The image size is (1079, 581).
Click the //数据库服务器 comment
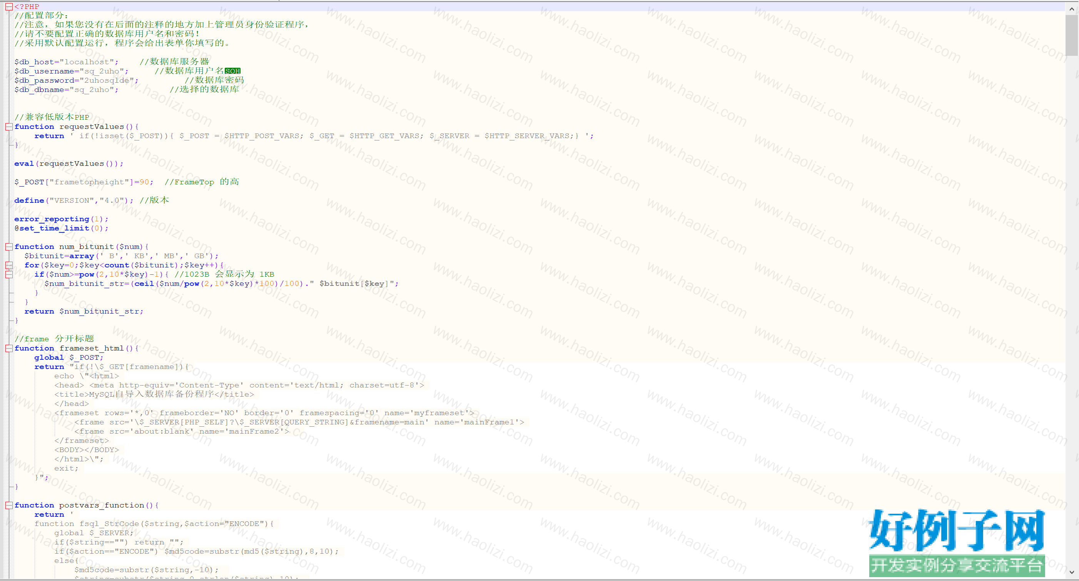[x=174, y=62]
